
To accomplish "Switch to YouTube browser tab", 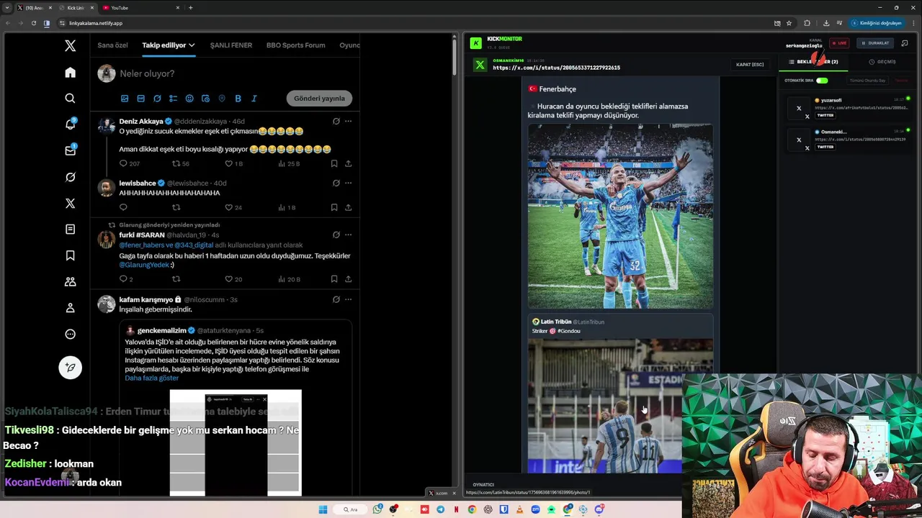I will 140,8.
